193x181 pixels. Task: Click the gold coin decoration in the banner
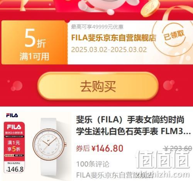click(x=150, y=9)
